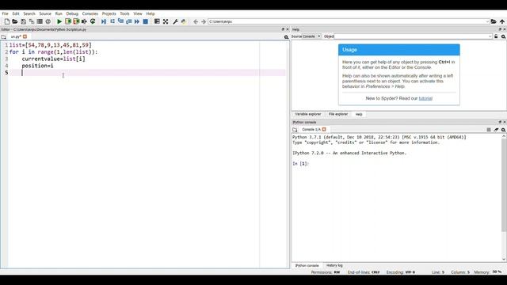
Task: Run the current cell icon
Action: point(68,21)
